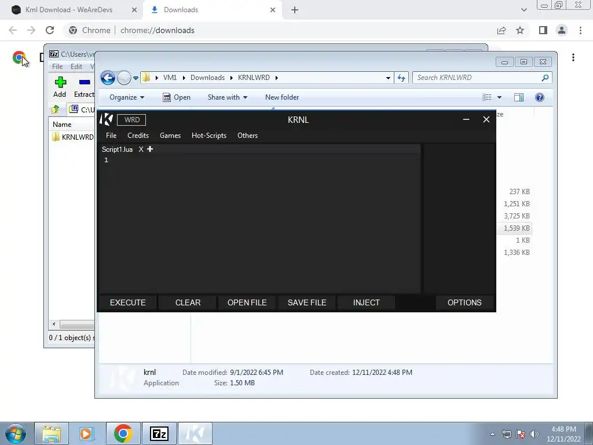The image size is (593, 445).
Task: Click Open in Explorer toolbar
Action: click(x=177, y=97)
